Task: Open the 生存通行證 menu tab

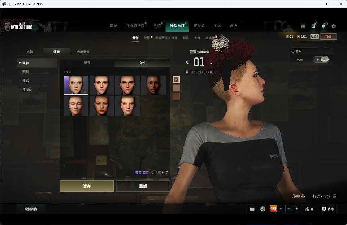Action: pos(135,26)
